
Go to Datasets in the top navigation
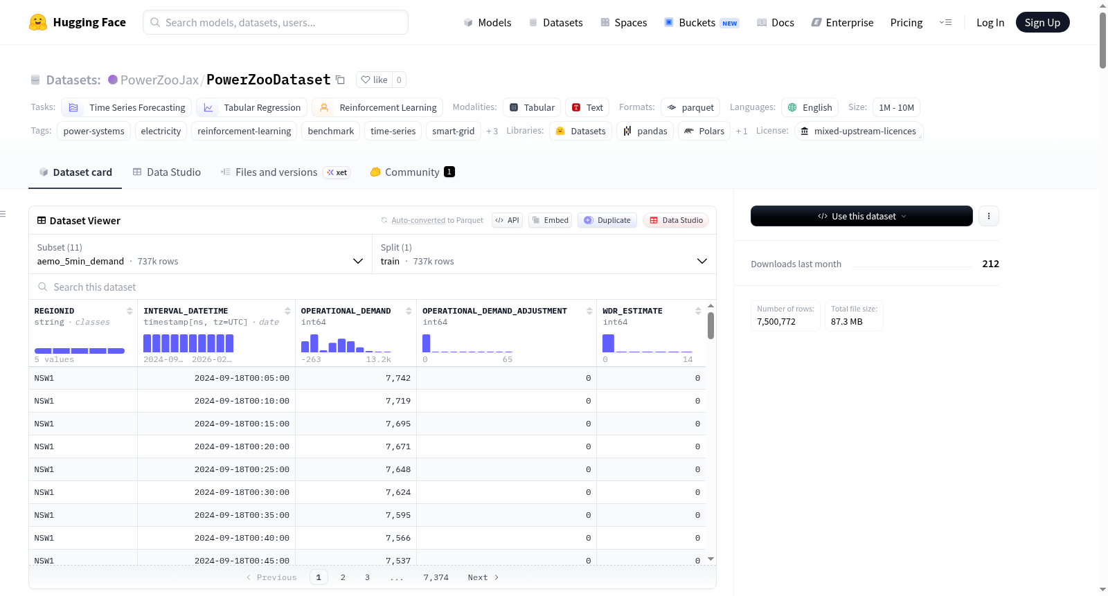(556, 23)
